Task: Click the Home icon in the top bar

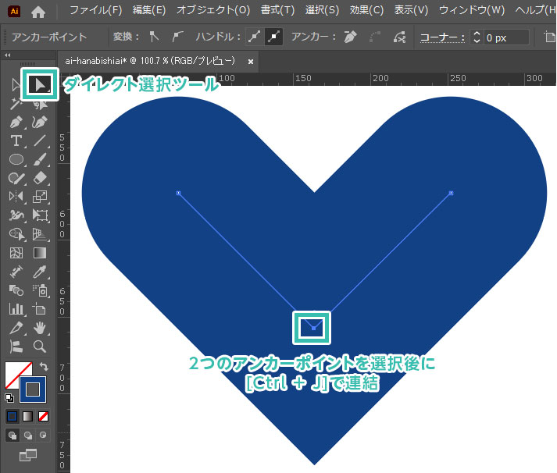Action: click(37, 11)
